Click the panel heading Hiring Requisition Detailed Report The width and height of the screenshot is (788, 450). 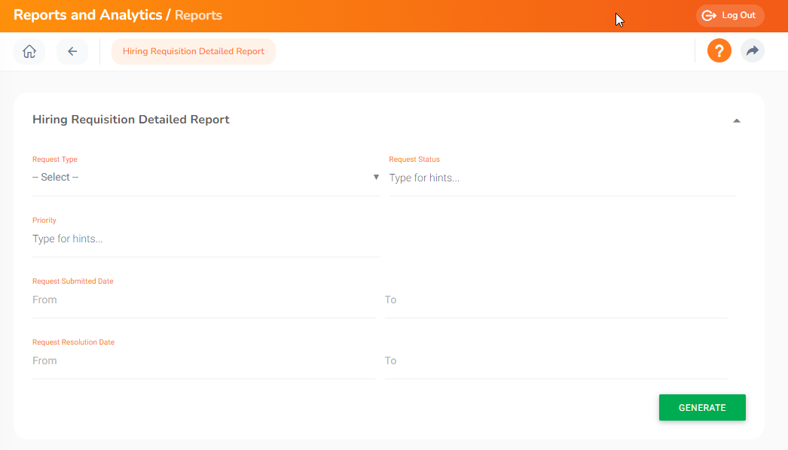(131, 120)
